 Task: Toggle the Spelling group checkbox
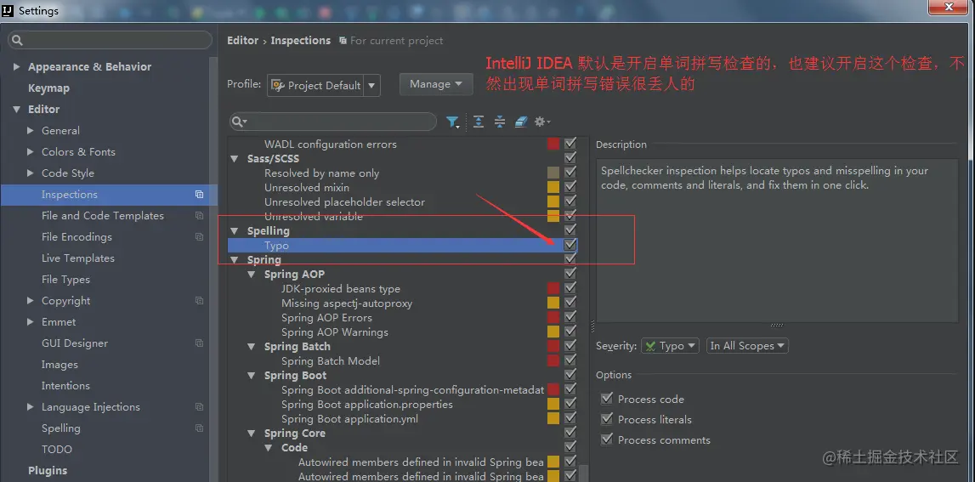[570, 230]
